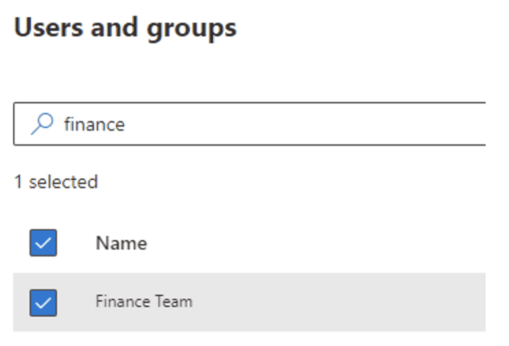This screenshot has width=509, height=346.
Task: Click the word selected under the search box
Action: click(x=63, y=182)
